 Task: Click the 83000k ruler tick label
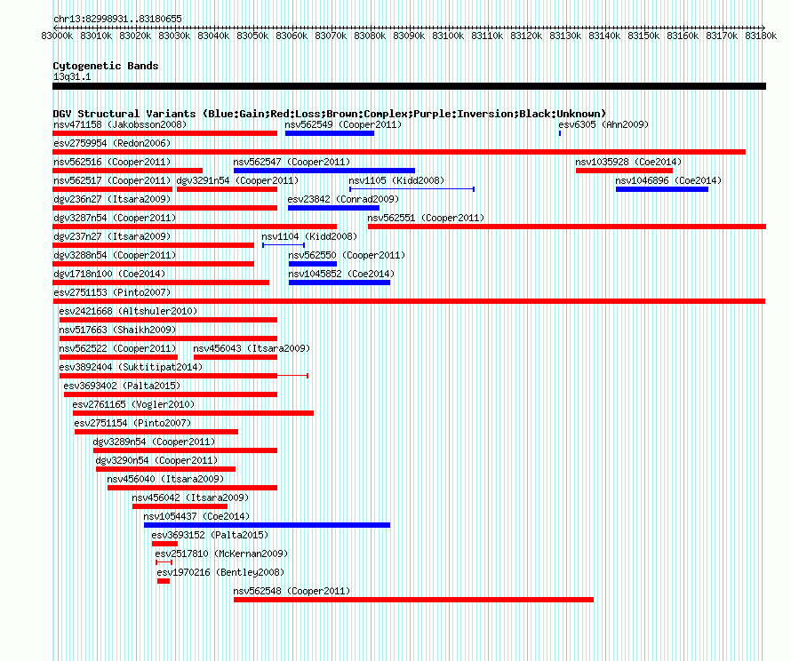tap(57, 36)
